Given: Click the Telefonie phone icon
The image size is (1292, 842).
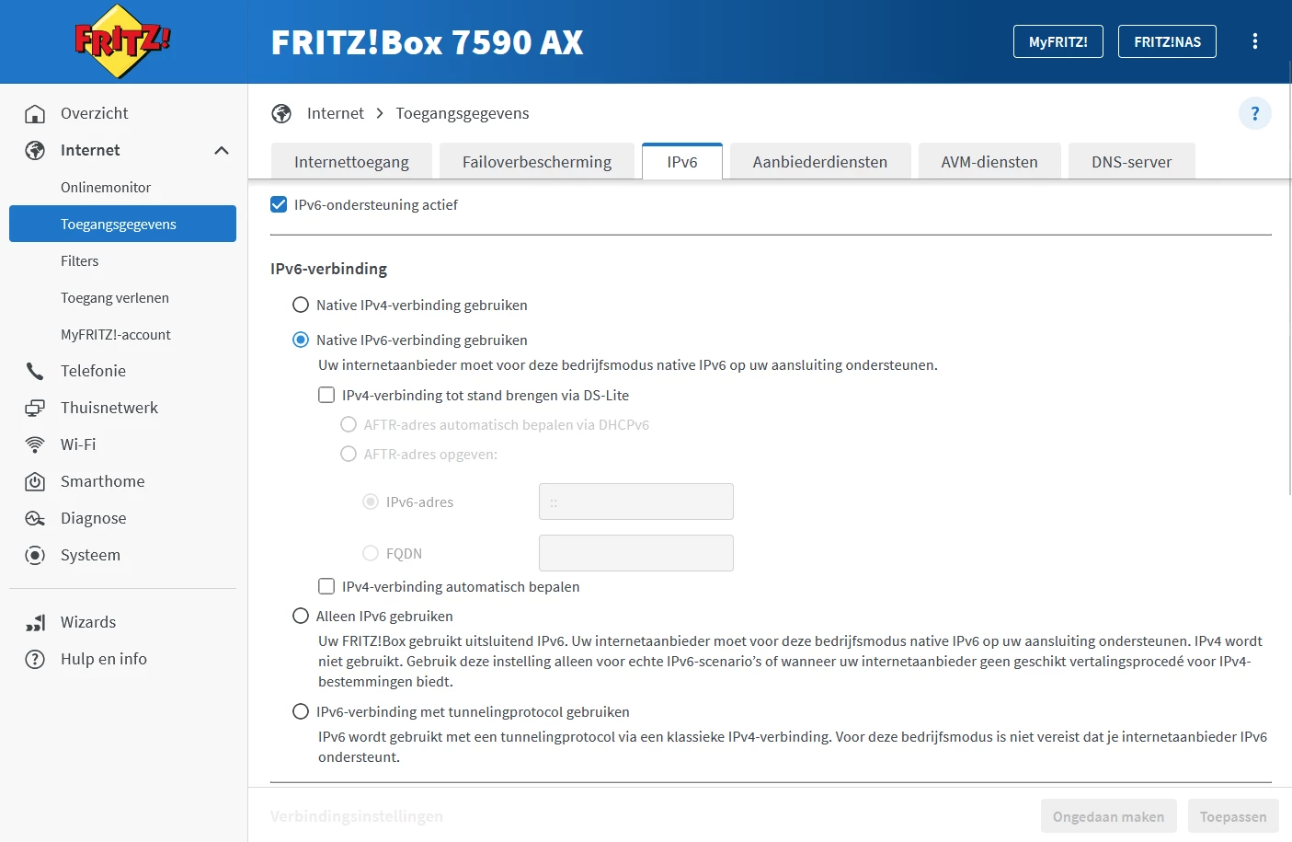Looking at the screenshot, I should click(x=35, y=371).
